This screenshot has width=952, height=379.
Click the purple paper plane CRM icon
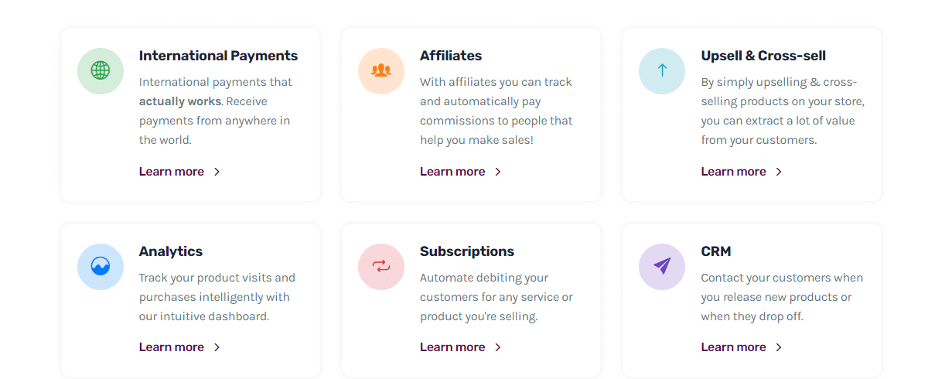pos(662,267)
